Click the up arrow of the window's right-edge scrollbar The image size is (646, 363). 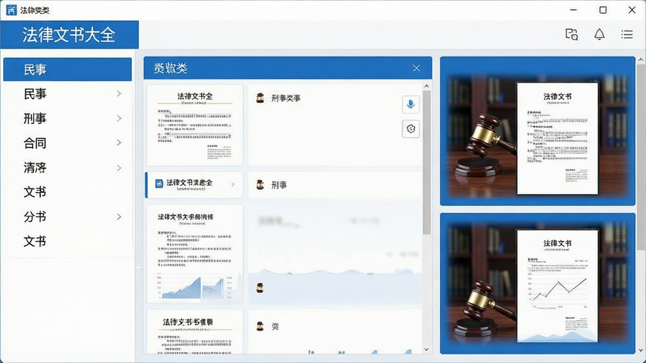641,60
